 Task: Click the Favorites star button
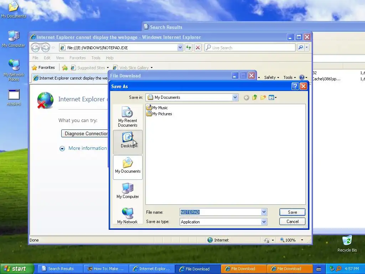point(43,67)
